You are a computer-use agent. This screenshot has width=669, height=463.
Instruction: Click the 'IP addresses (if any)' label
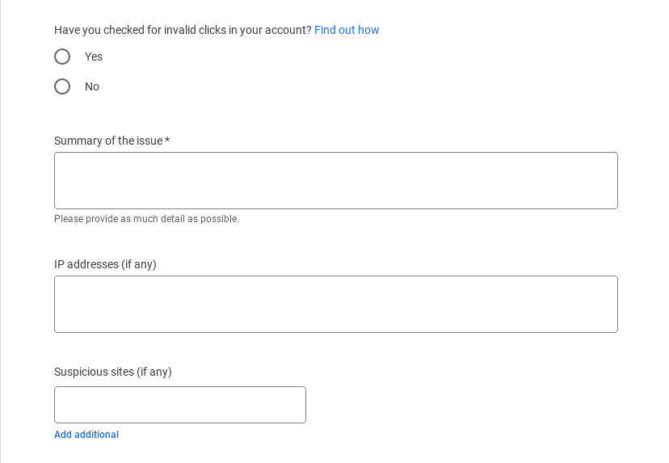(105, 264)
